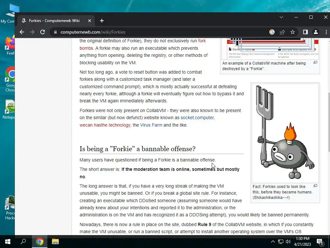The image size is (330, 248).
Task: Click the bold 'Rule 9' text
Action: coord(204,224)
